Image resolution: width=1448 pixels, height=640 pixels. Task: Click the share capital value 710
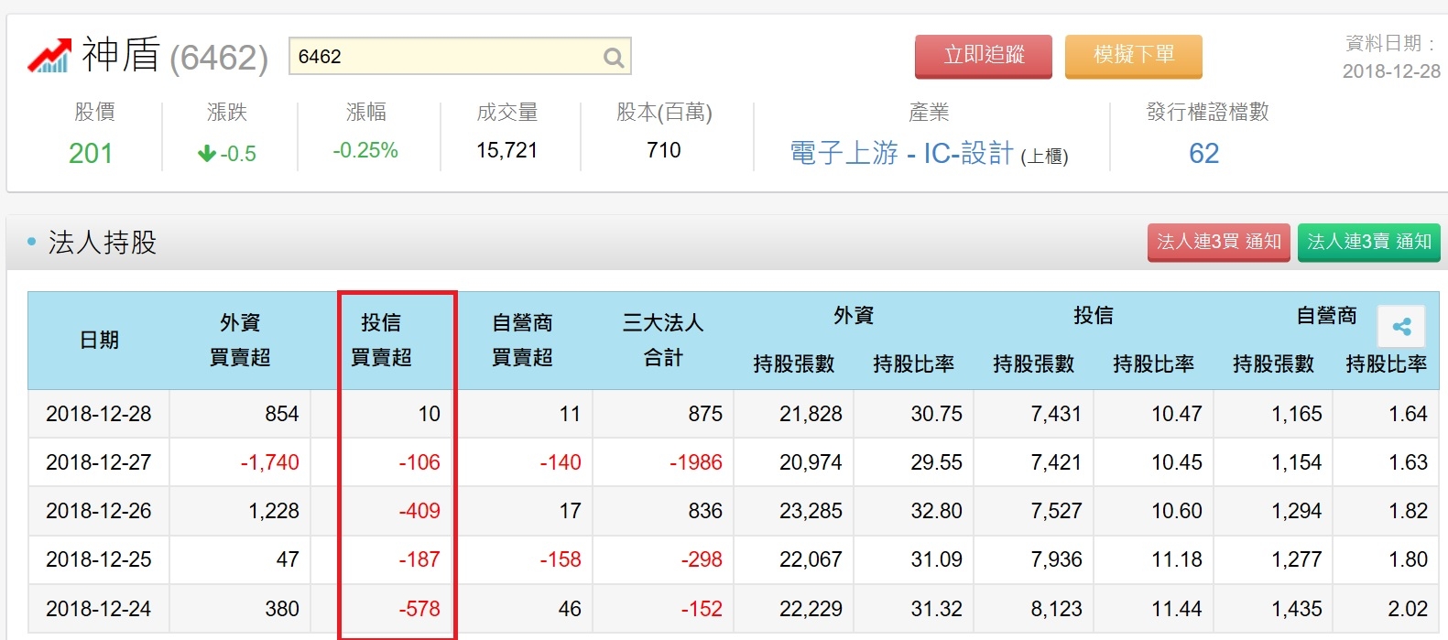click(x=664, y=150)
